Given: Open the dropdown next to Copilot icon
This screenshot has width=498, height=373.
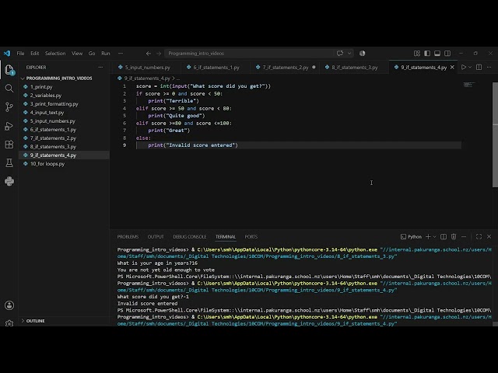Looking at the screenshot, I should point(349,54).
